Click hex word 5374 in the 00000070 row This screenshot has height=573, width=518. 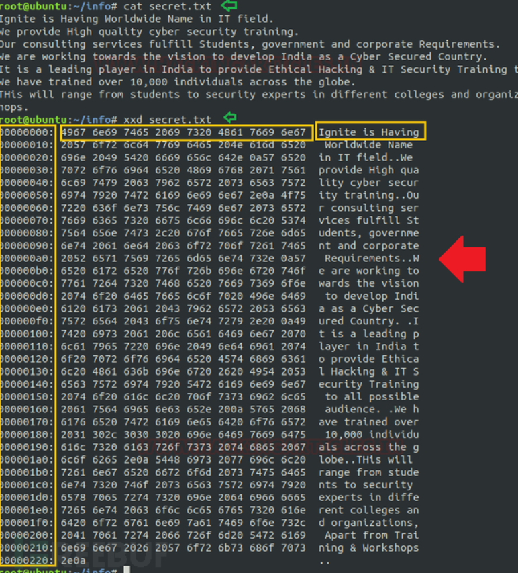(x=293, y=220)
